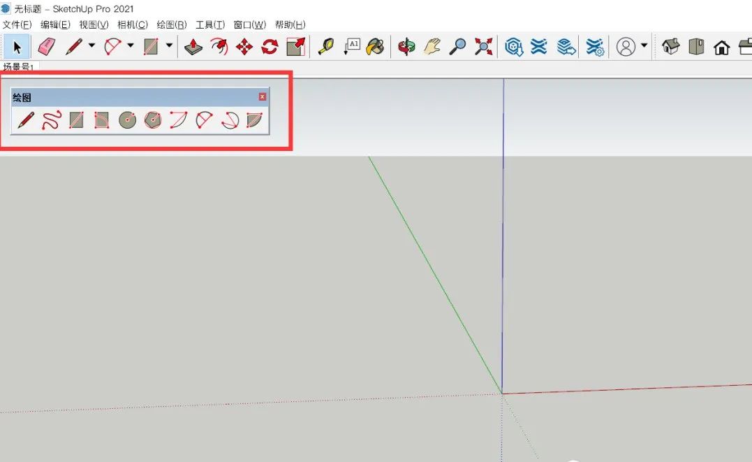
Task: Pick the pink Eraser tool
Action: pyautogui.click(x=47, y=47)
